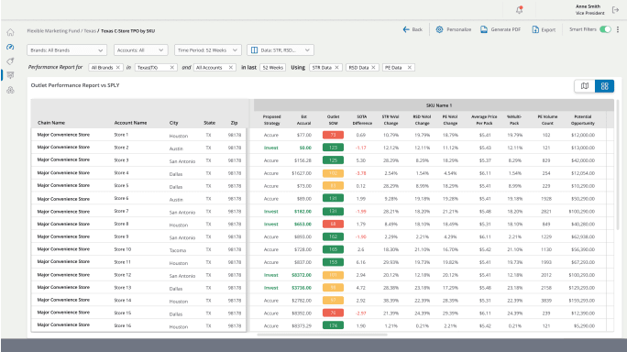Image resolution: width=627 pixels, height=352 pixels.
Task: Open the cluster icon in the sidebar
Action: click(x=10, y=90)
